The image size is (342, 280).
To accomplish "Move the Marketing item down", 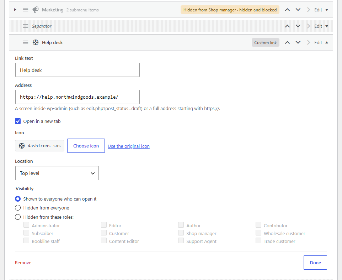I will 298,10.
